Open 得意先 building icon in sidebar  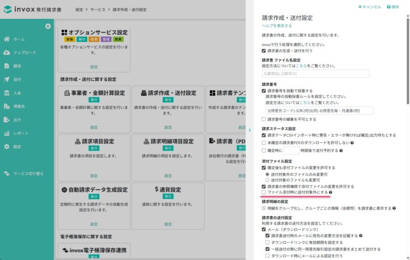(7, 106)
